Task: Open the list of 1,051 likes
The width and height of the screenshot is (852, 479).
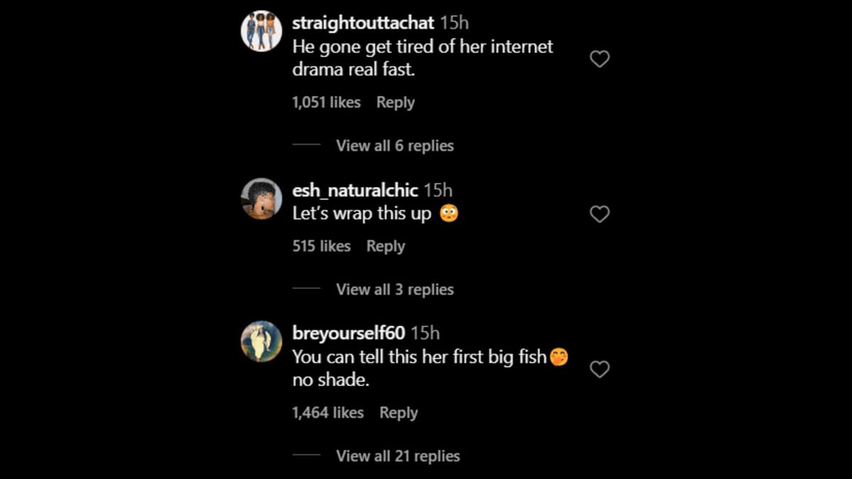Action: point(326,102)
